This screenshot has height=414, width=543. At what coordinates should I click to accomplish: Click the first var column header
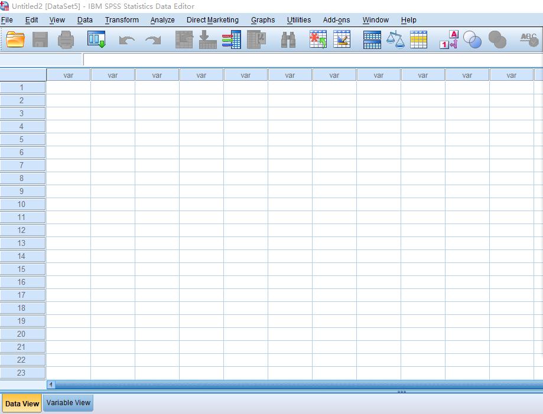click(69, 75)
